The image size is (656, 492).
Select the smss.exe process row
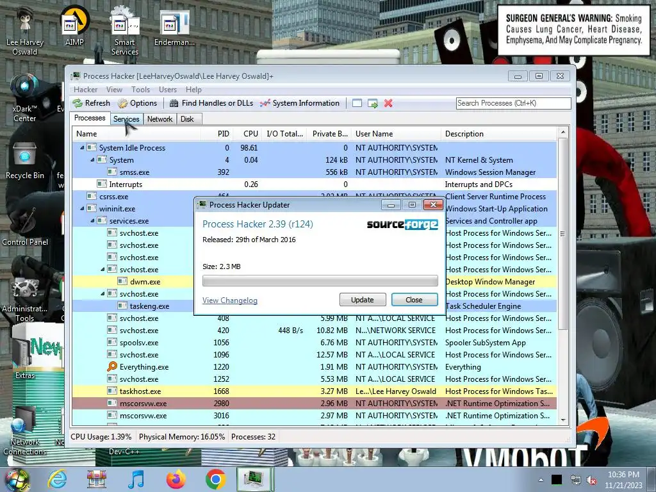314,172
